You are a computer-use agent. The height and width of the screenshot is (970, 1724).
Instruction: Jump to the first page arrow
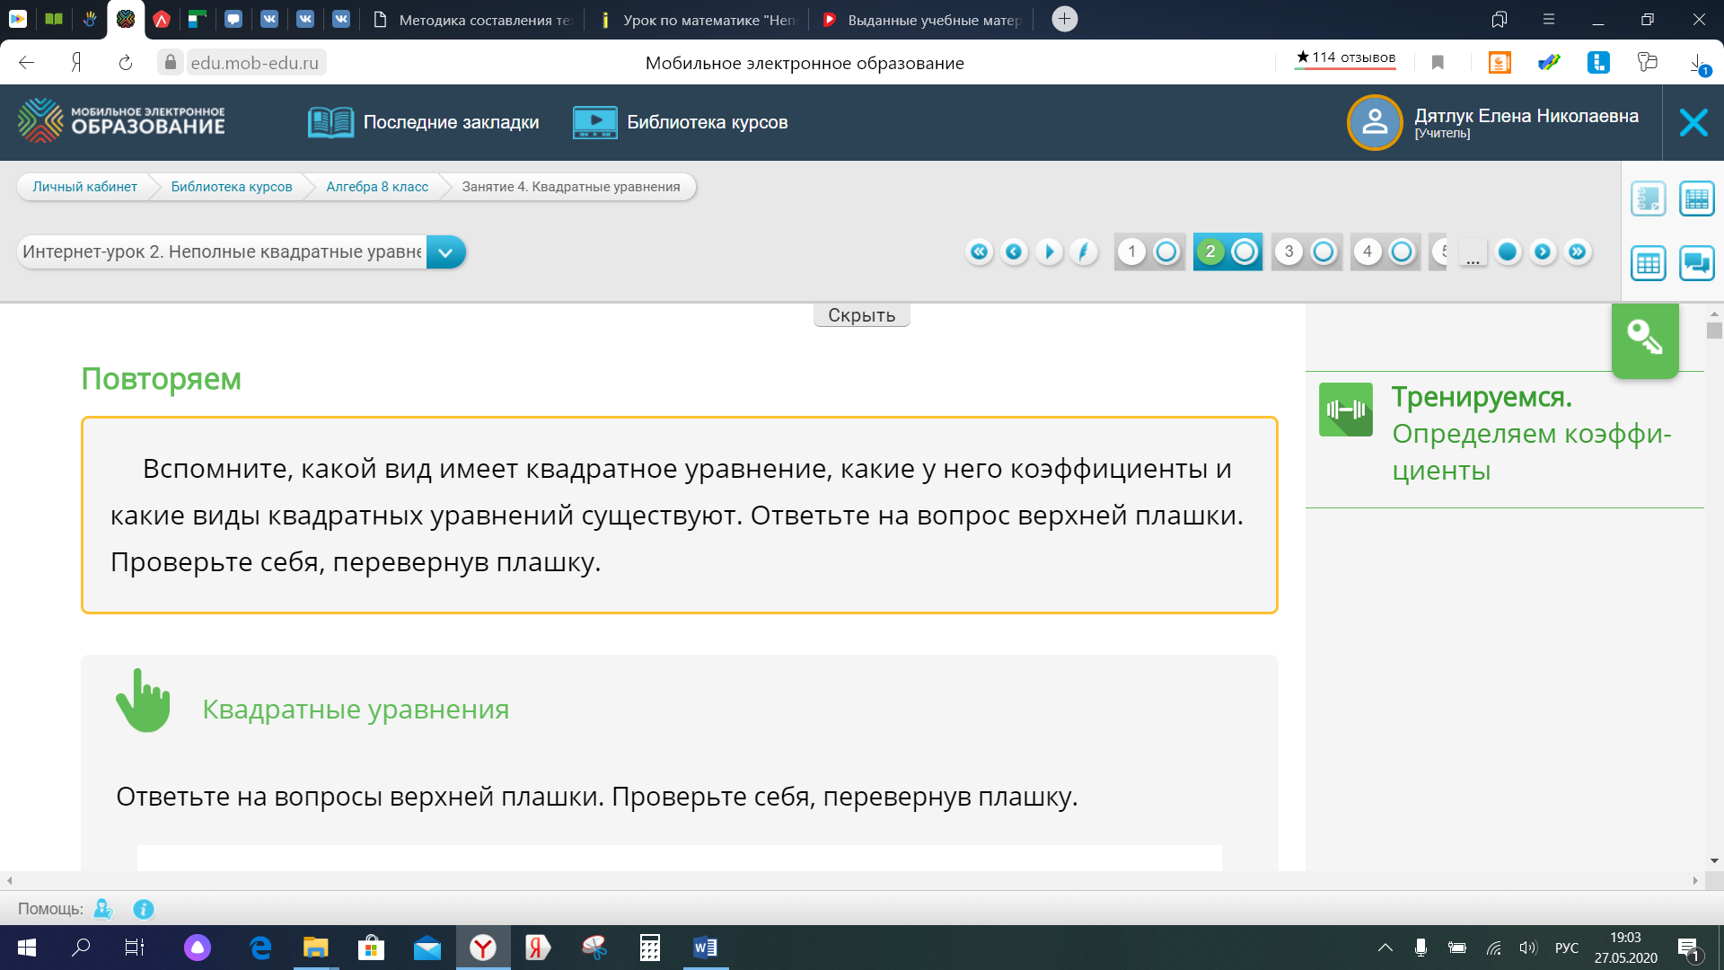(979, 251)
